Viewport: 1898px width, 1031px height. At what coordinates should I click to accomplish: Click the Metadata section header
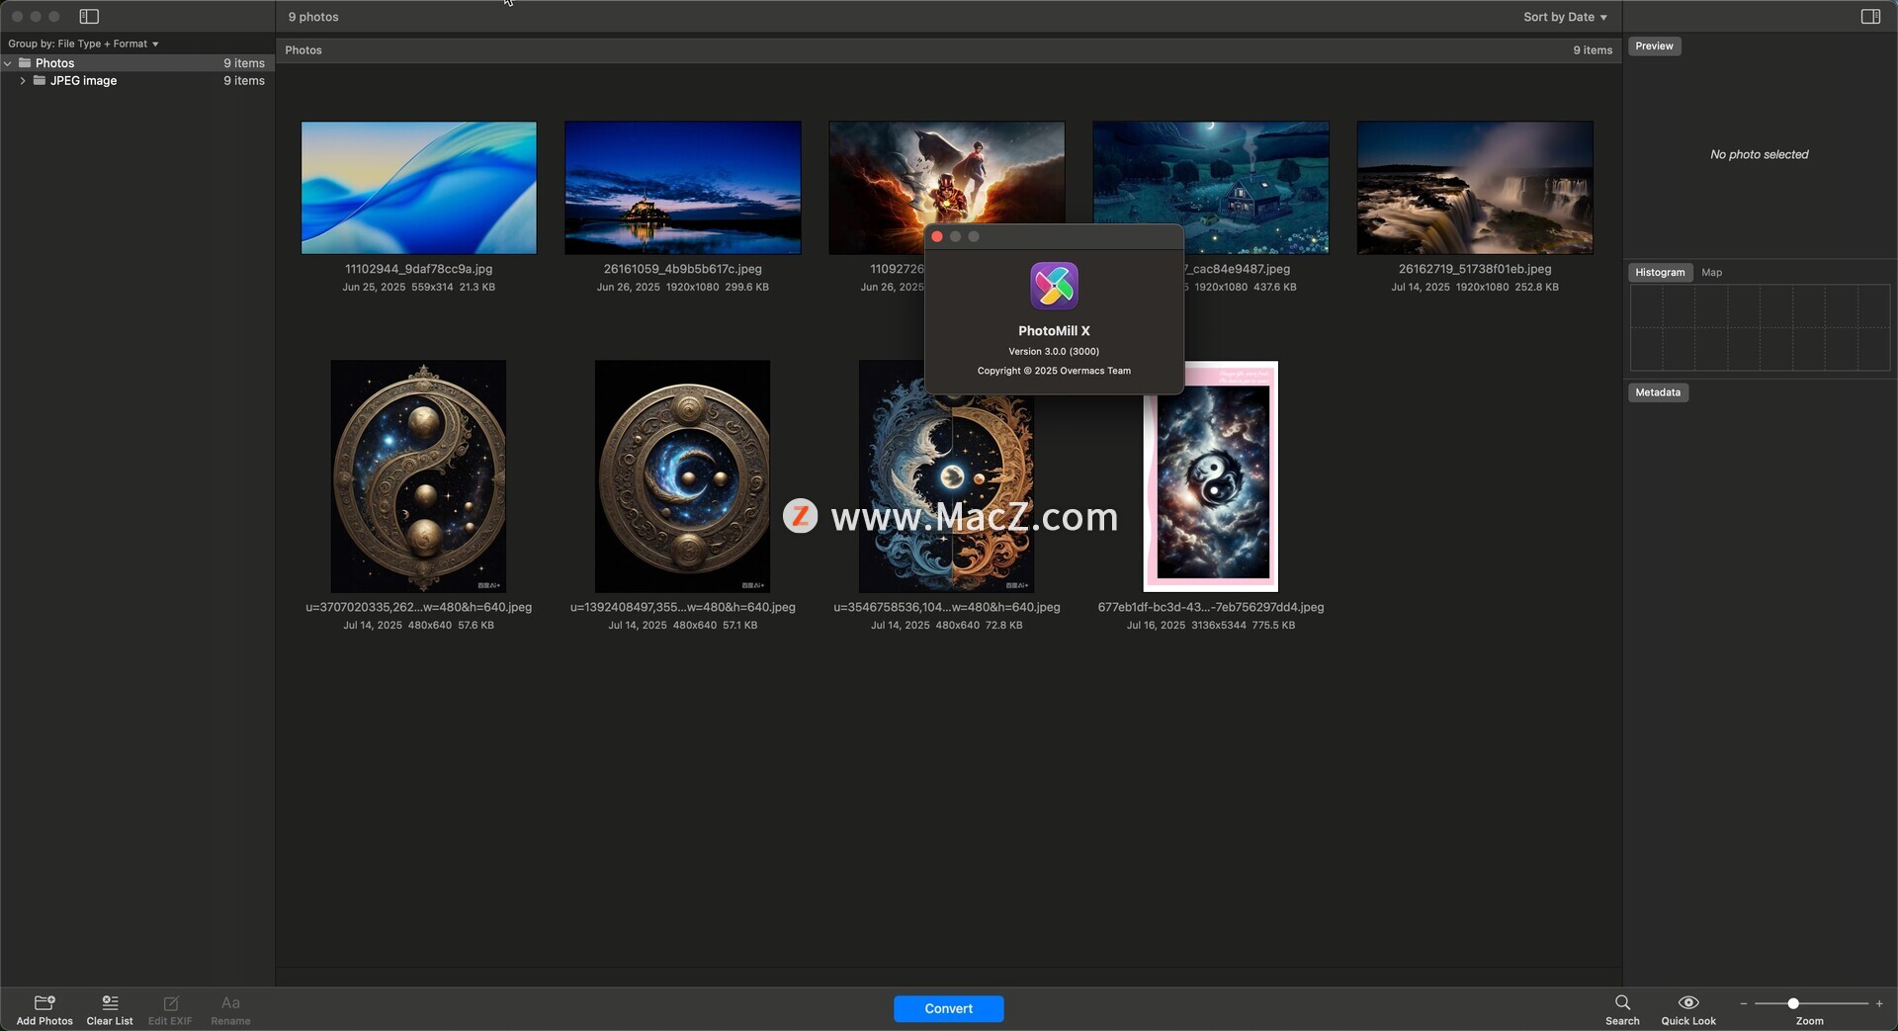point(1658,392)
